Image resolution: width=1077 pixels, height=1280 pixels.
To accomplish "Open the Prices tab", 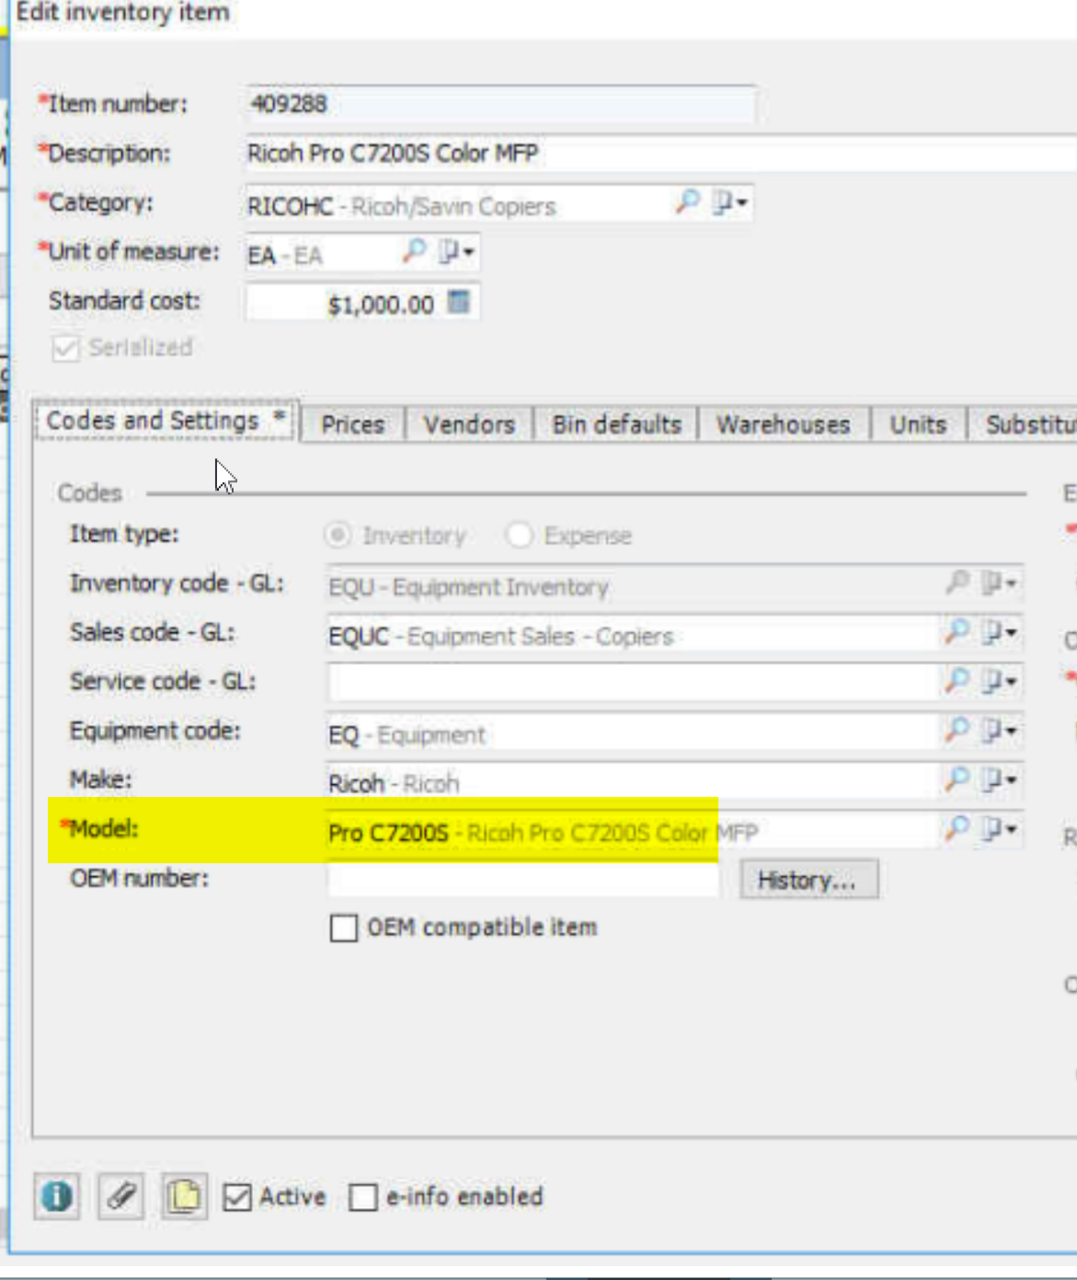I will [x=353, y=424].
